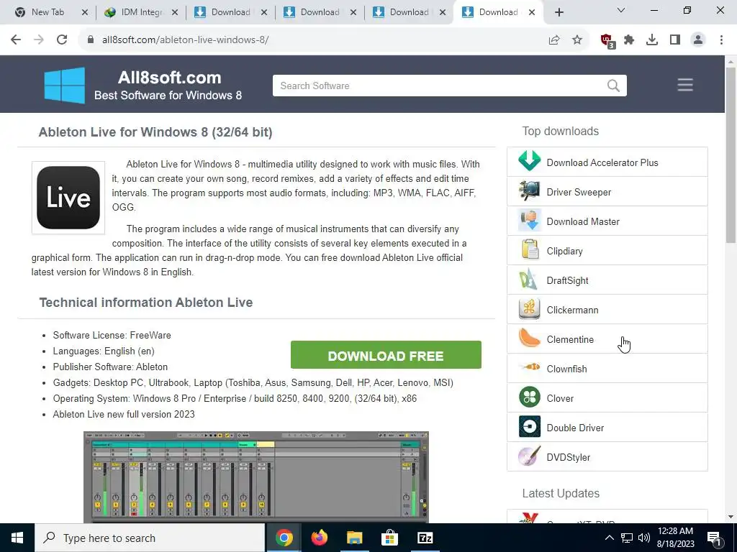This screenshot has height=552, width=737.
Task: Open the DVDStyler link
Action: [569, 457]
